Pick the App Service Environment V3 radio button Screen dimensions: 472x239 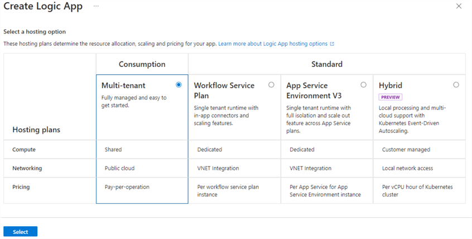tap(364, 85)
